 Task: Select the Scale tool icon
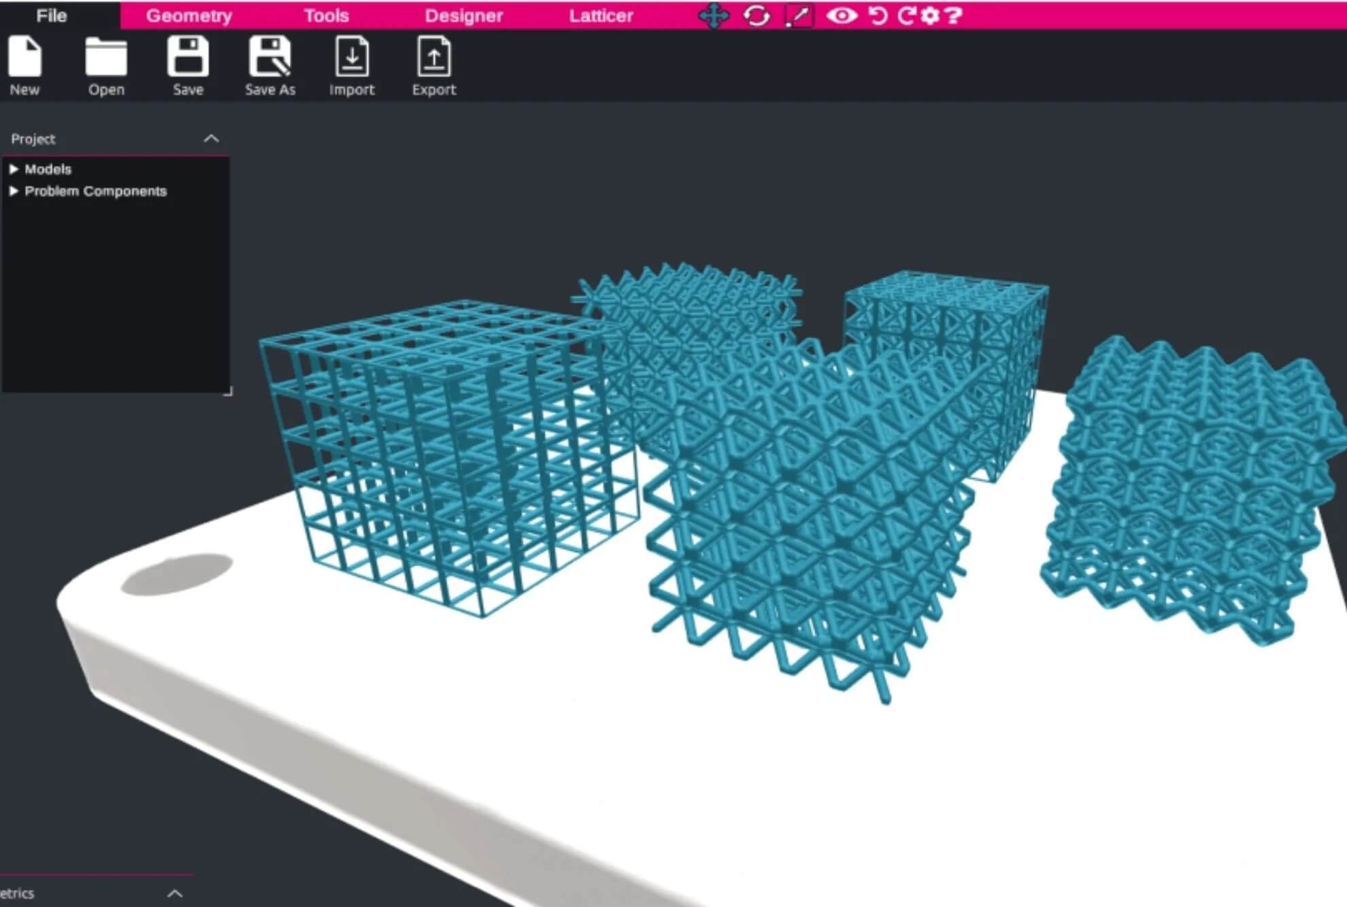799,16
